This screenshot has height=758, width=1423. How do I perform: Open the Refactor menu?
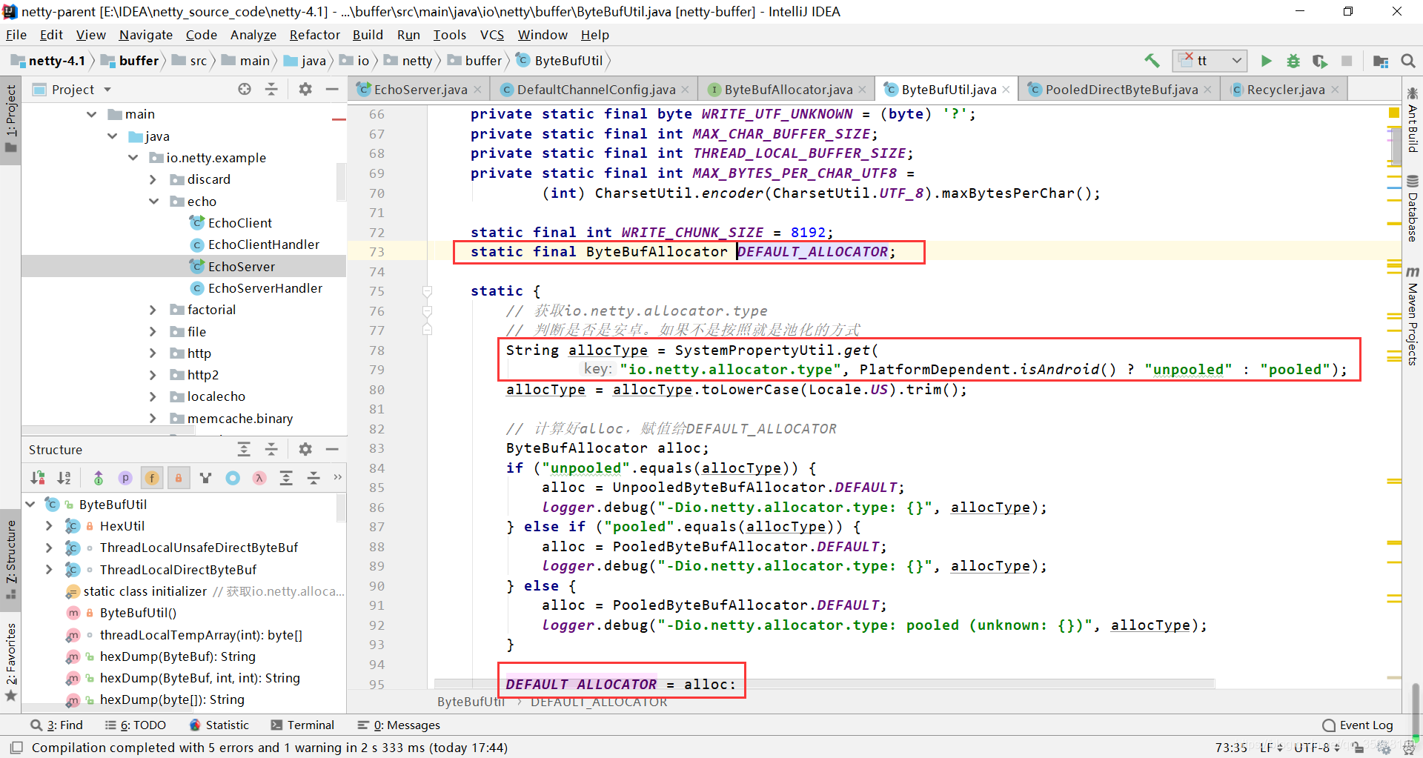[314, 35]
